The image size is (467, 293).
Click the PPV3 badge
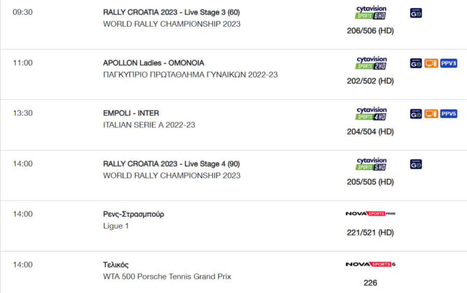(x=448, y=63)
